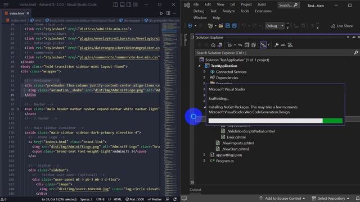Toggle VS Code secondary side bar
The height and width of the screenshot is (202, 360).
coord(129,4)
